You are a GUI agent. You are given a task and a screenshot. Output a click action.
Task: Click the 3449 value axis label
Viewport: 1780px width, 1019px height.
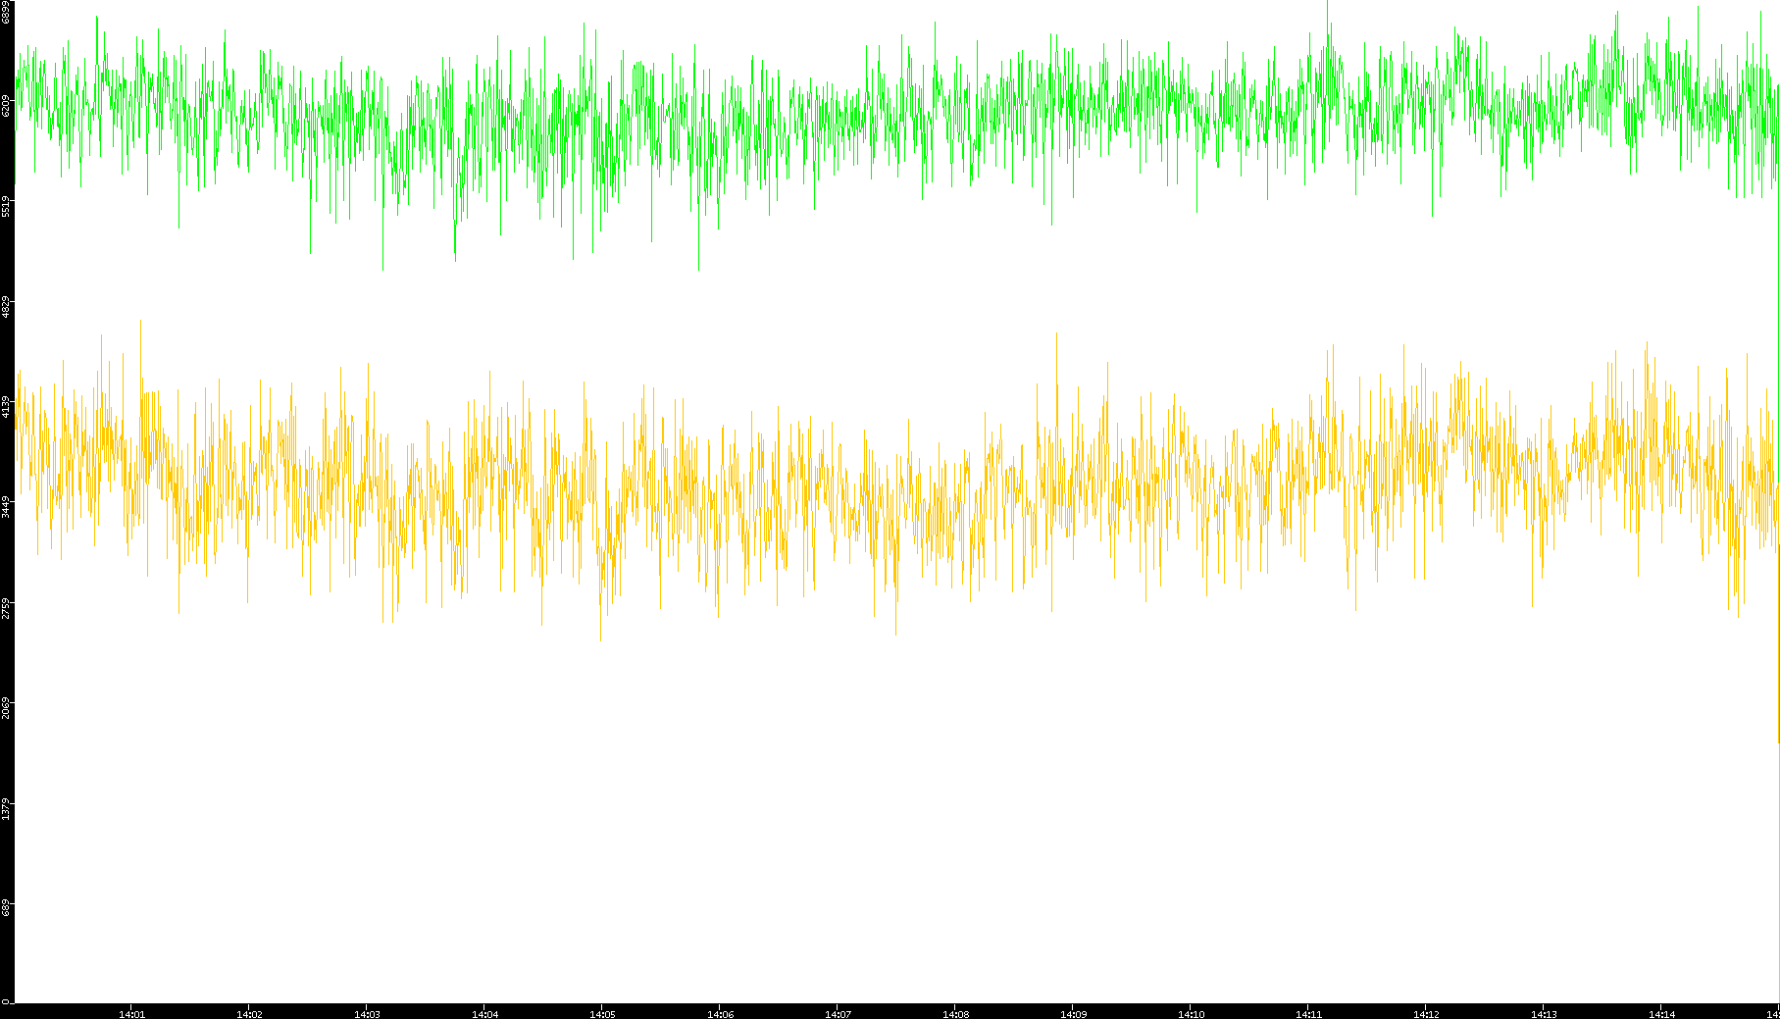[6, 506]
